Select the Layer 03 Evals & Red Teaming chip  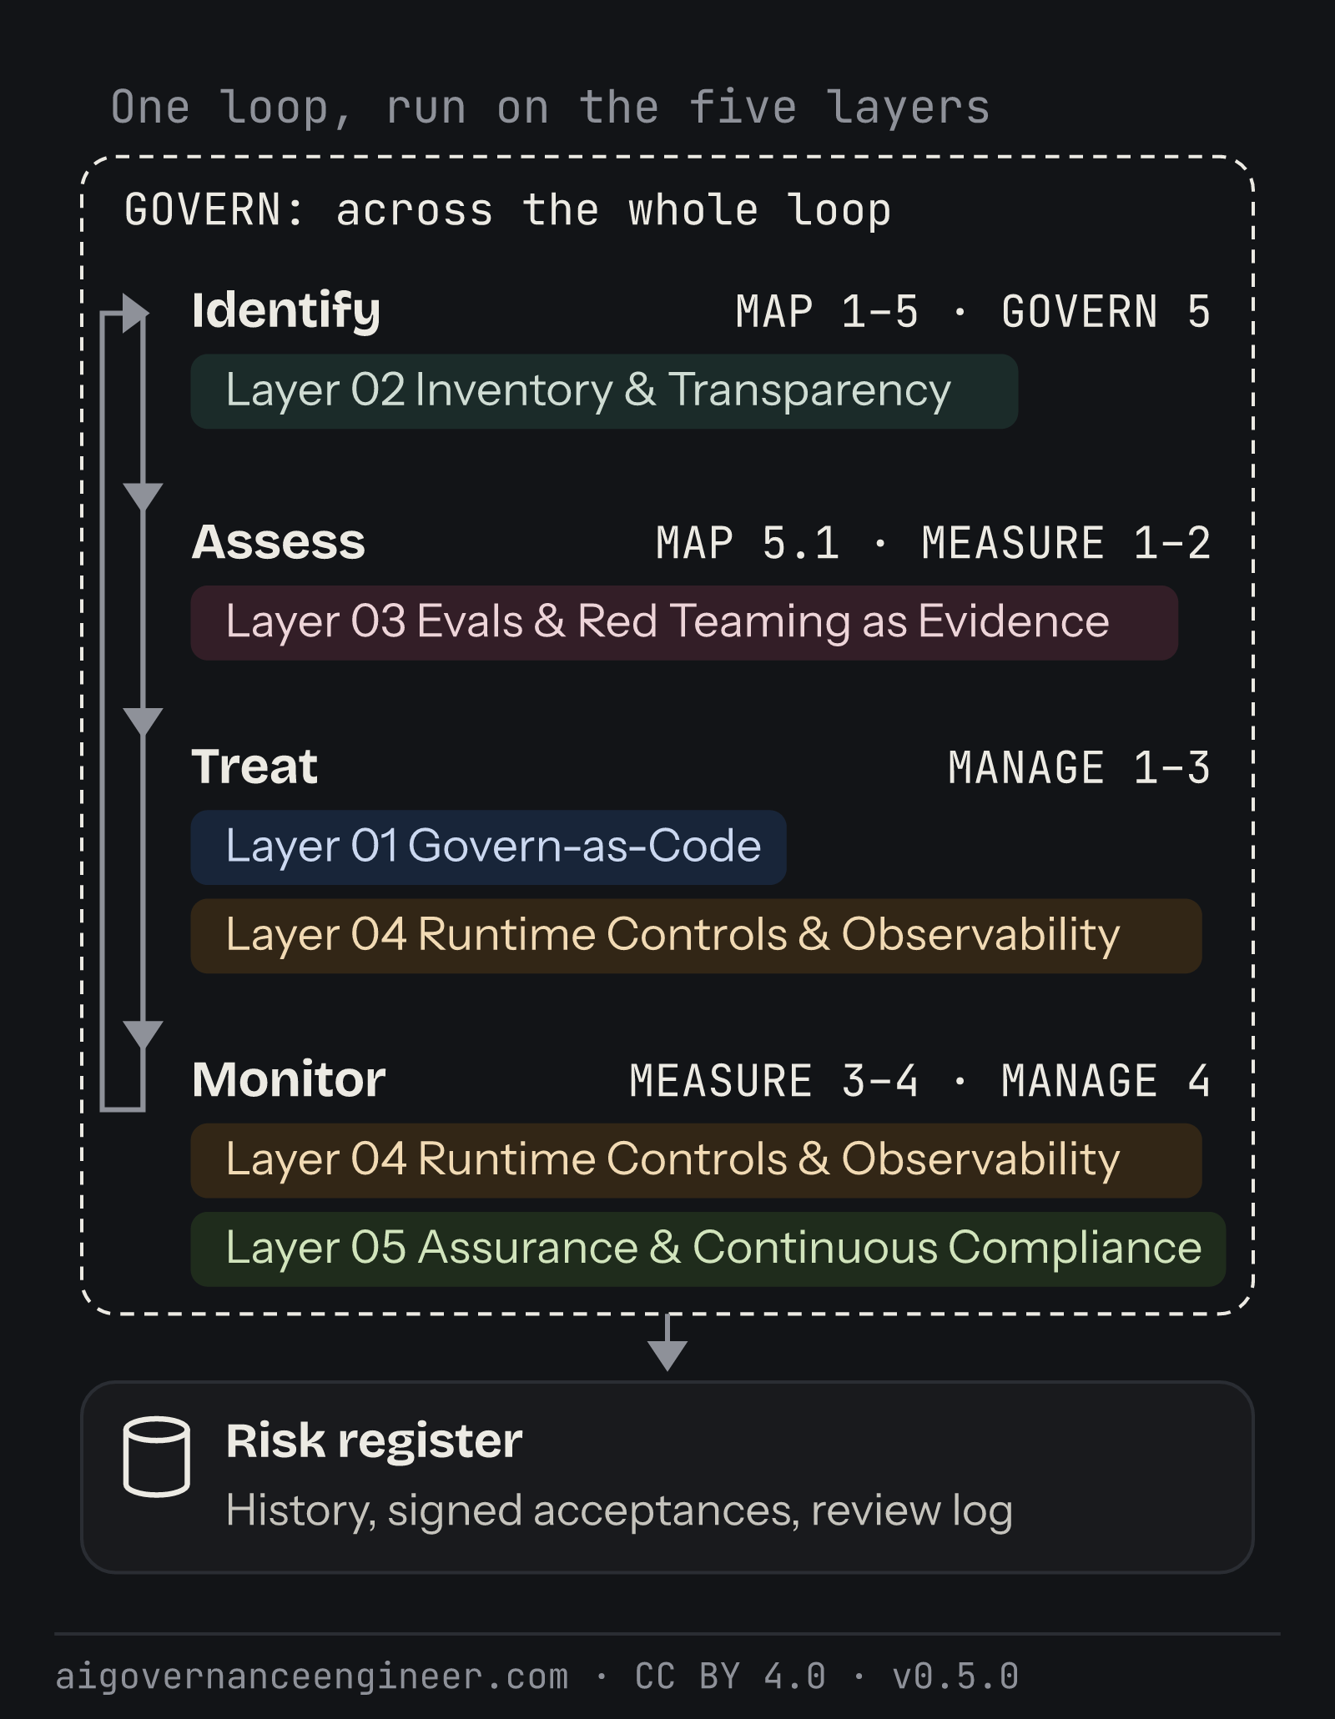point(684,622)
